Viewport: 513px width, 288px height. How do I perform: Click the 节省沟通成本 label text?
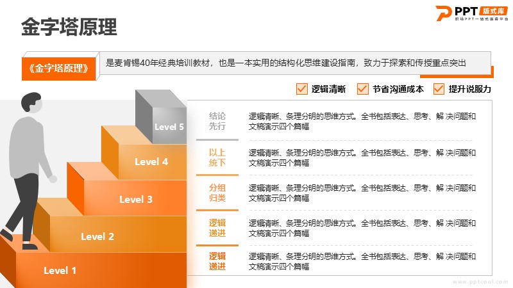pos(398,89)
